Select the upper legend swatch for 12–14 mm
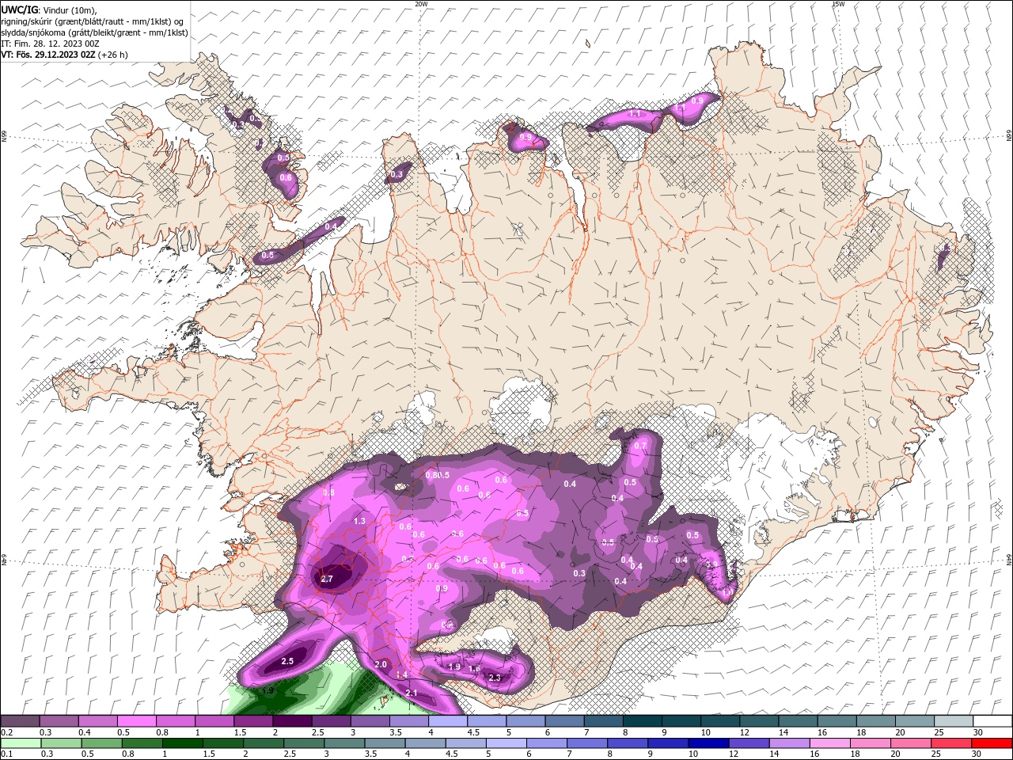The width and height of the screenshot is (1013, 760). coord(758,721)
